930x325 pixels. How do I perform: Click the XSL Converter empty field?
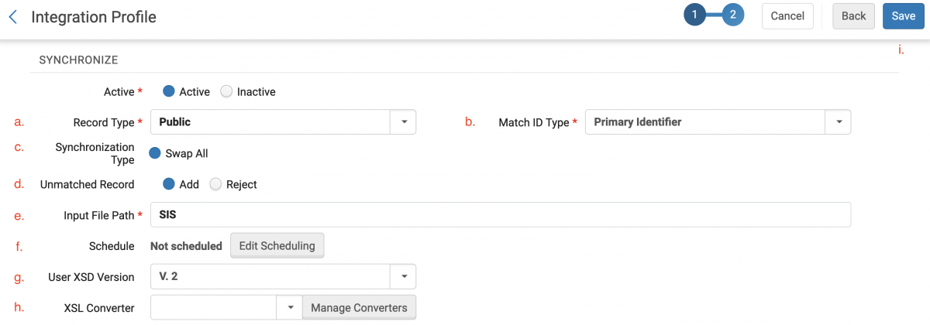coord(213,308)
